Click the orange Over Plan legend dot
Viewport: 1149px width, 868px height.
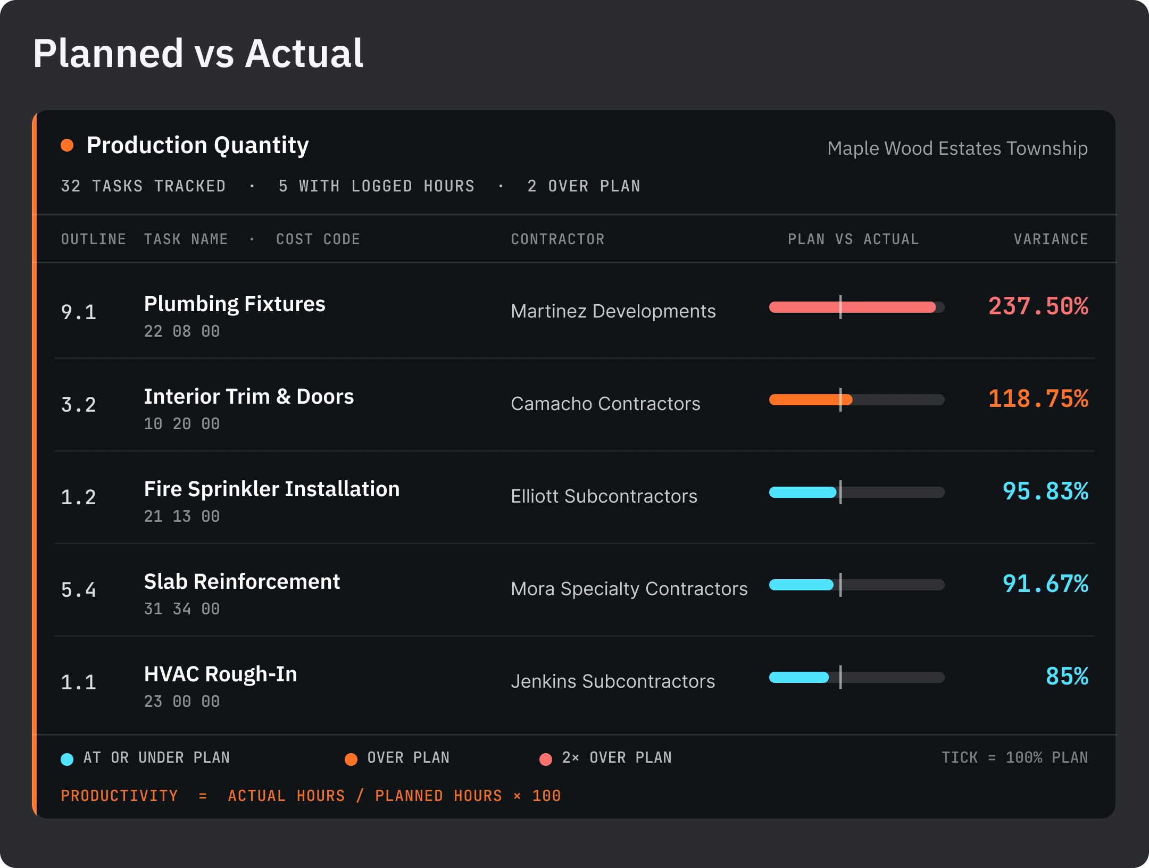click(351, 759)
